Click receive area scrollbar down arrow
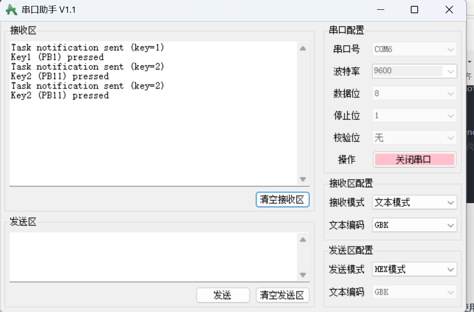Image resolution: width=474 pixels, height=312 pixels. pyautogui.click(x=303, y=179)
